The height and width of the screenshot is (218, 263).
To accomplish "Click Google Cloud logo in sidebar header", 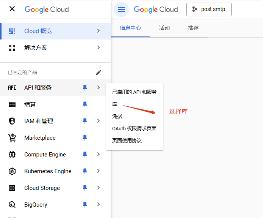I will [47, 9].
